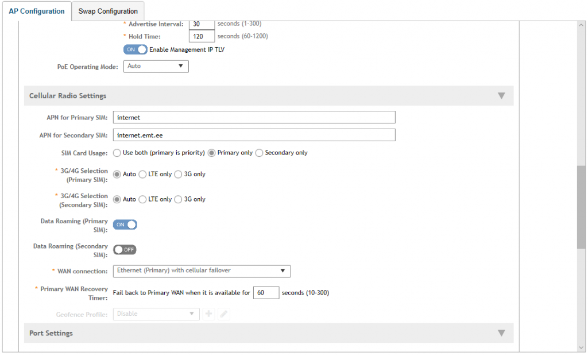Image resolution: width=588 pixels, height=356 pixels.
Task: Choose 'LTE only' for Primary SIM
Action: pos(142,175)
